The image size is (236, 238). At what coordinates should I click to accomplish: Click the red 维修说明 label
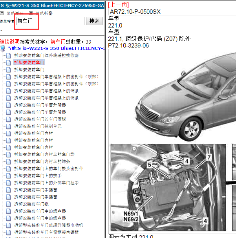click(x=10, y=42)
